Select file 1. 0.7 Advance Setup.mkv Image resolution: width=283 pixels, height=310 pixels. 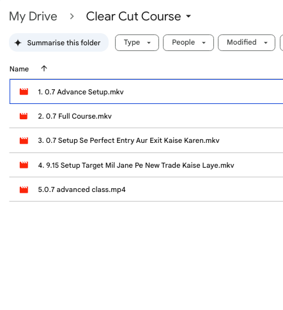[x=146, y=91]
